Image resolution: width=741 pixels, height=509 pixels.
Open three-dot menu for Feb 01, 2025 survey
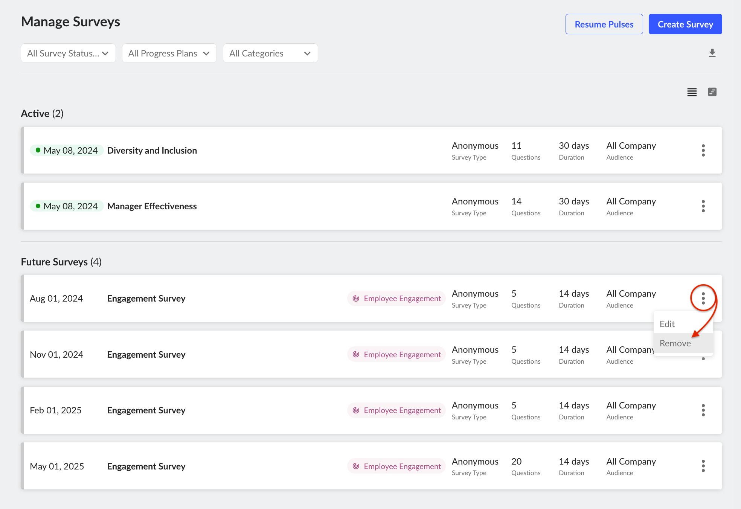[703, 410]
